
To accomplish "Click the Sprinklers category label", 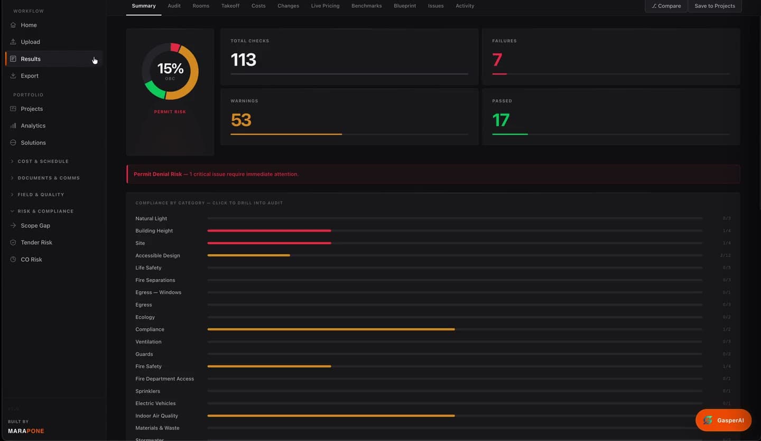I will [148, 391].
